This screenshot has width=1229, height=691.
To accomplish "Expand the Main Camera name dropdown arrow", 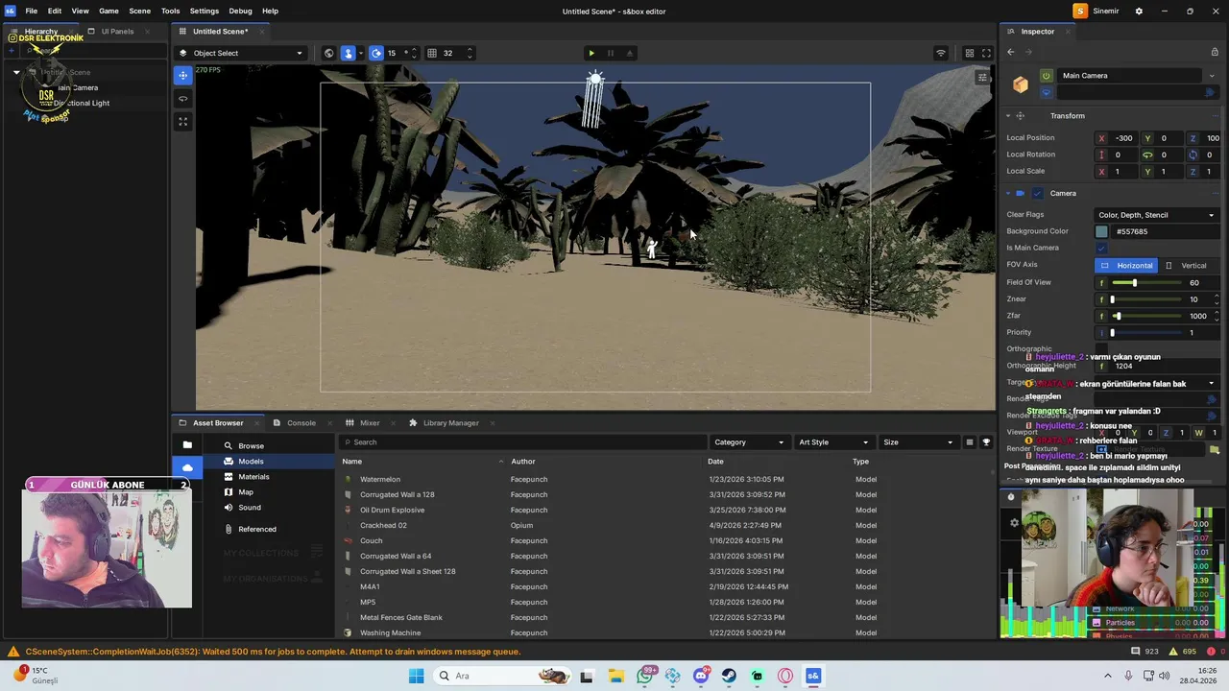I will click(1212, 76).
